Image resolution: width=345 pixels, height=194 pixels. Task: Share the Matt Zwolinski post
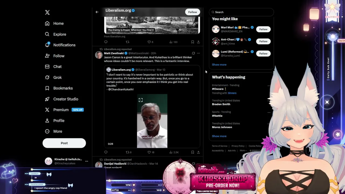tap(198, 152)
